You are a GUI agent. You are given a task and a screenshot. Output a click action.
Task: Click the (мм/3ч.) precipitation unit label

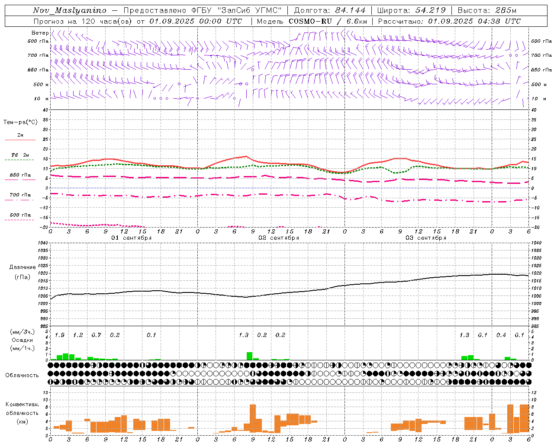tap(23, 332)
